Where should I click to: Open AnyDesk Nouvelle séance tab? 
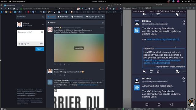130,8
